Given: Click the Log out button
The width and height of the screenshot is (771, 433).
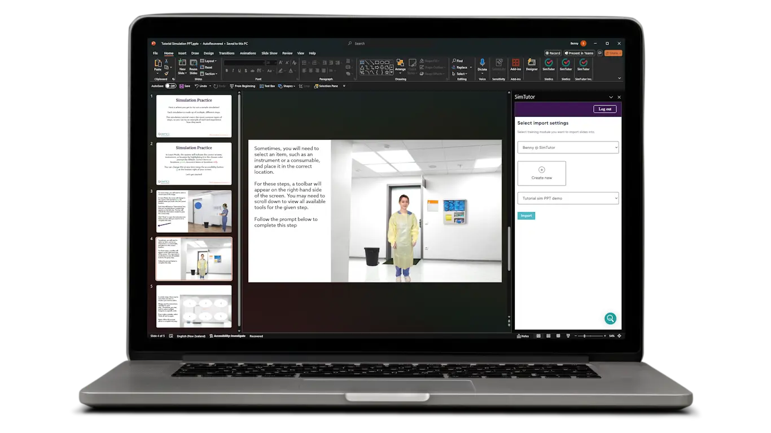Looking at the screenshot, I should coord(604,108).
